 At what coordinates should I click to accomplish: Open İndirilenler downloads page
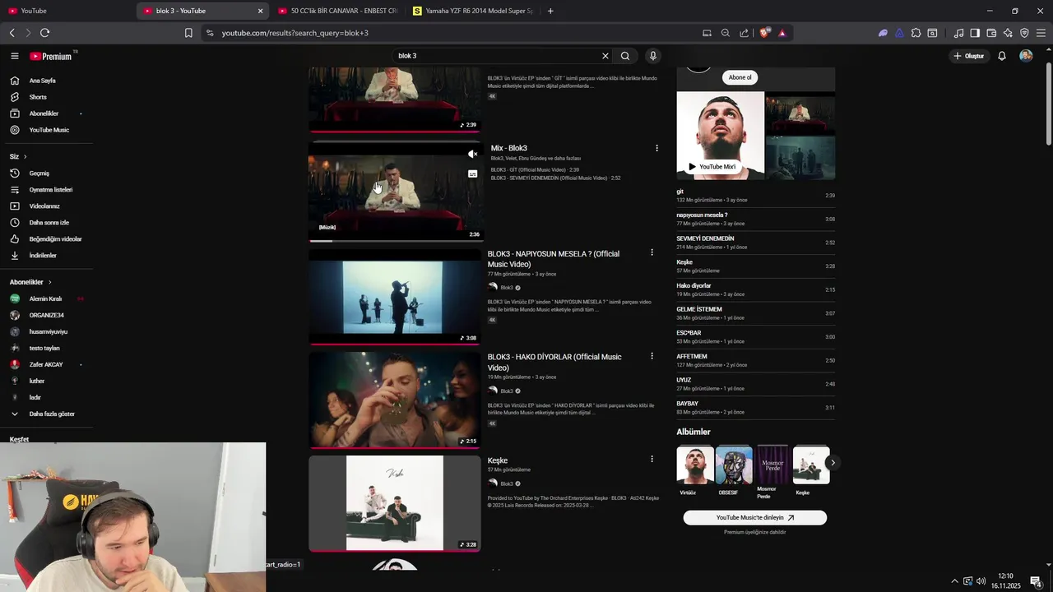(x=43, y=256)
